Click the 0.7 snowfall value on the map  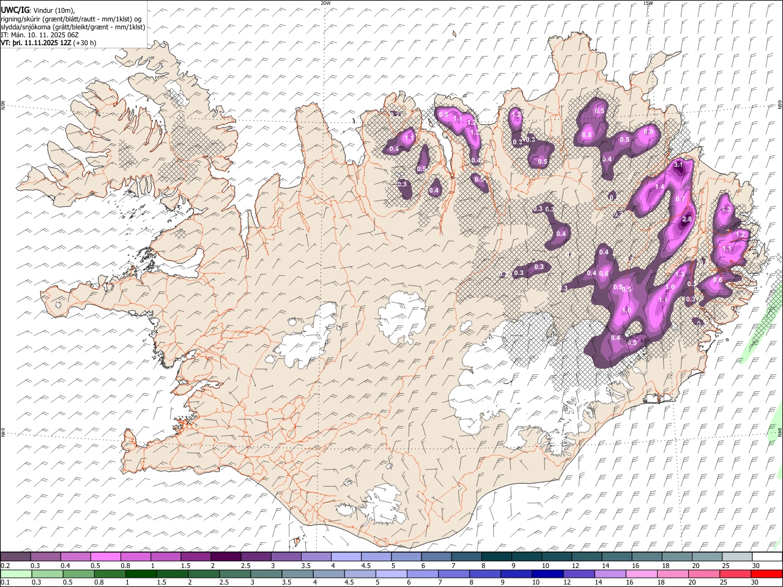(680, 199)
